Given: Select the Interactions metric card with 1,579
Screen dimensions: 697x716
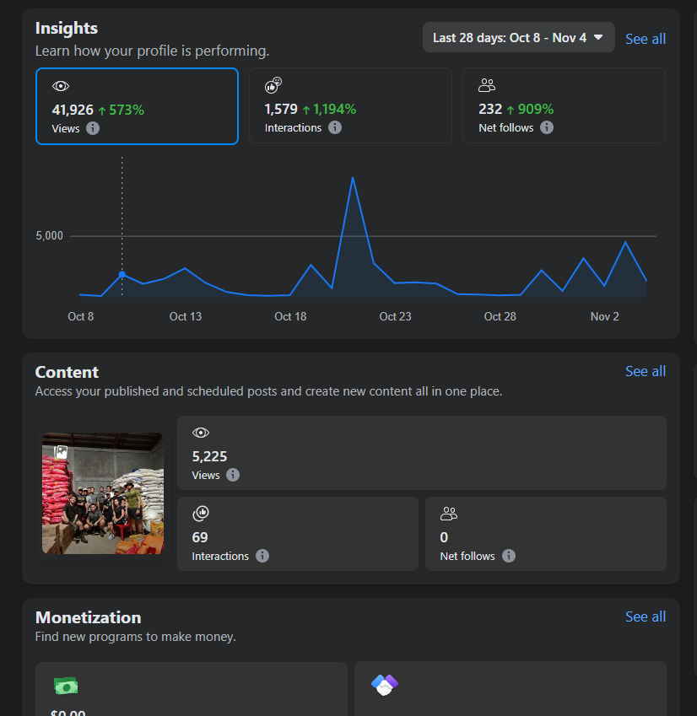Looking at the screenshot, I should [350, 106].
